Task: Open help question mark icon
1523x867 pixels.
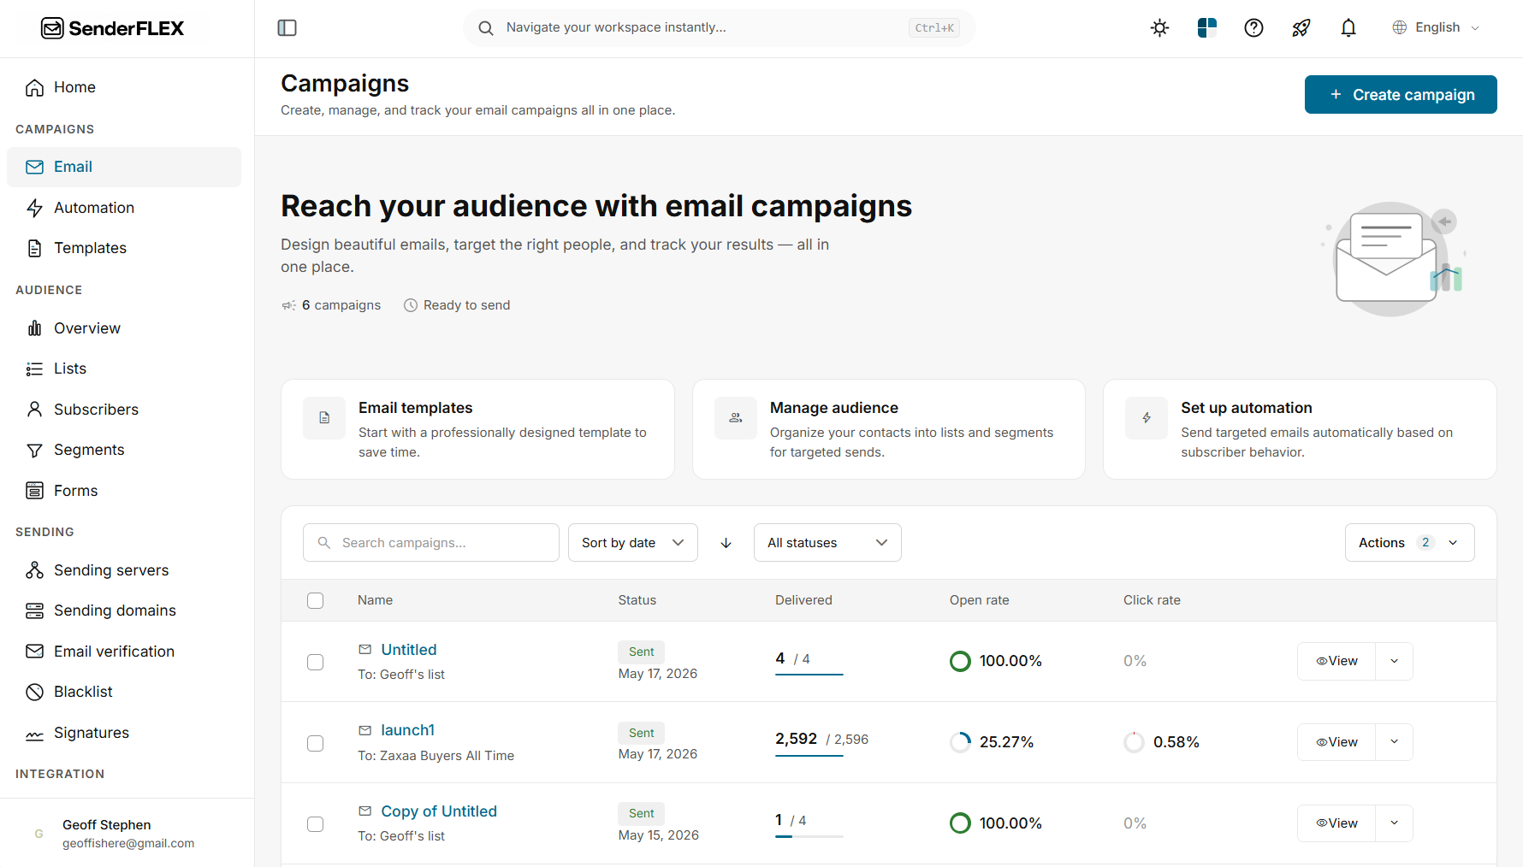Action: pos(1254,28)
